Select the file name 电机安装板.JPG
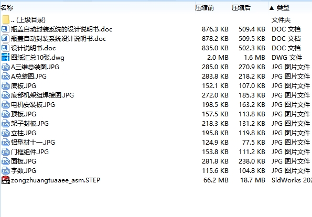The height and width of the screenshot is (217, 312). point(33,105)
